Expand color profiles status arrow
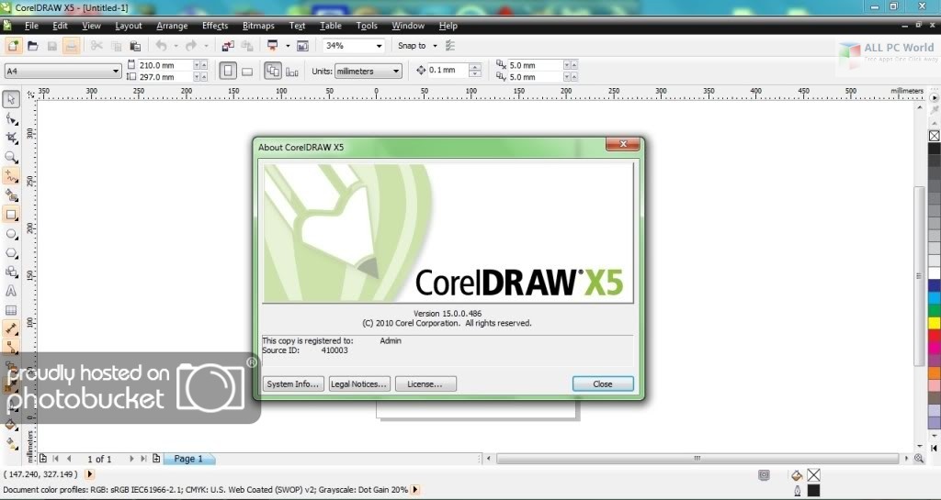 tap(414, 490)
